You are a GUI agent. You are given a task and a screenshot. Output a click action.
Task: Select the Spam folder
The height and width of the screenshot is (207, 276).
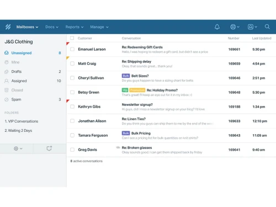click(33, 99)
